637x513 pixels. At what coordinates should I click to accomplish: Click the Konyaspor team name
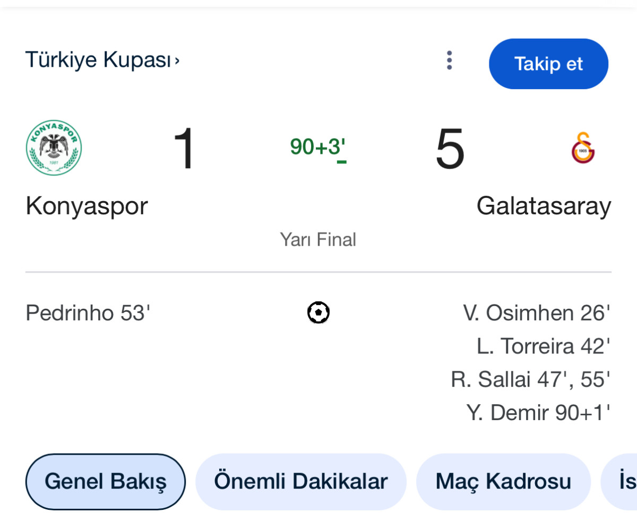(x=87, y=206)
